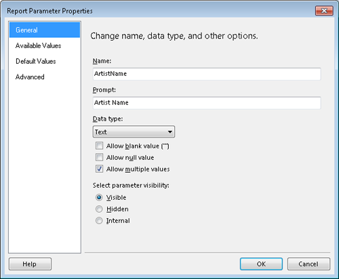This screenshot has height=279, width=339.
Task: Select the General page
Action: (45, 30)
